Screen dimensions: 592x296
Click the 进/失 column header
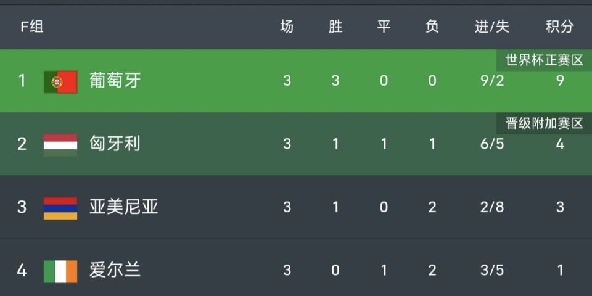[x=492, y=27]
